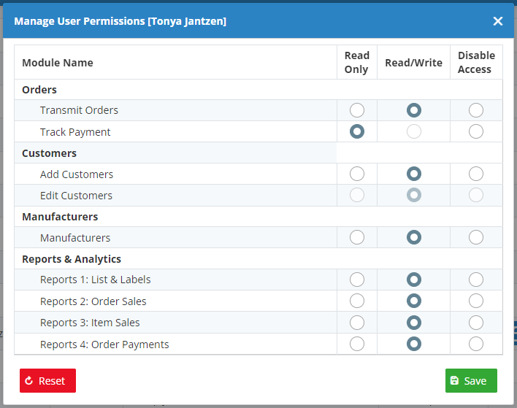Image resolution: width=517 pixels, height=408 pixels.
Task: Set Reports 2: Order Sales to Read Only
Action: click(357, 301)
